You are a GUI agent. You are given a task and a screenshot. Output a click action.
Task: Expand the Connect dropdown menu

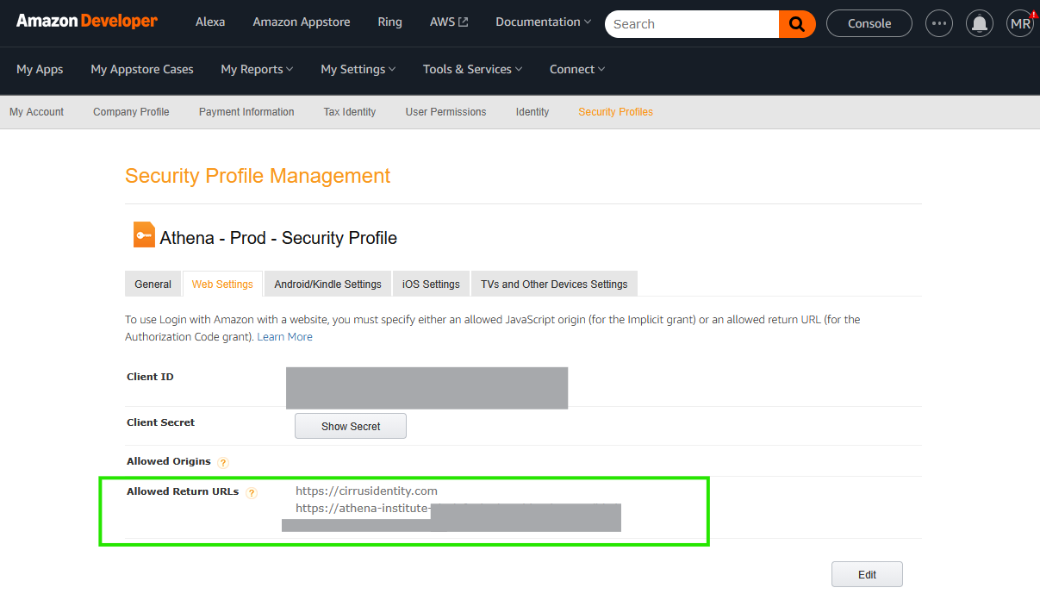[x=577, y=69]
